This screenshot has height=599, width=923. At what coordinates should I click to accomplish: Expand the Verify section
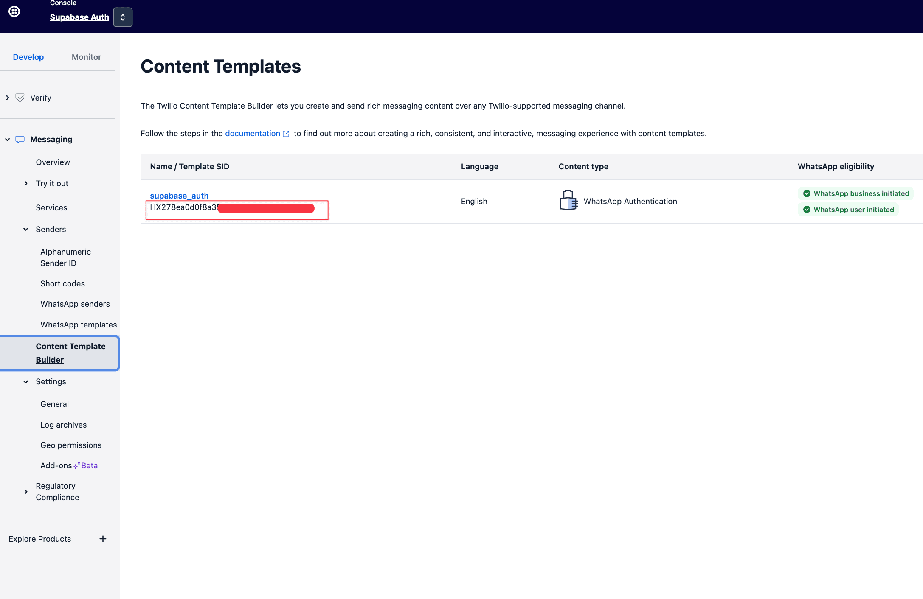click(x=8, y=98)
